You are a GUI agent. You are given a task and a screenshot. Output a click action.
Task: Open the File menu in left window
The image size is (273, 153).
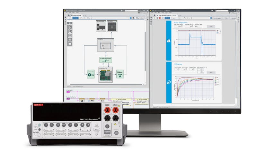pyautogui.click(x=67, y=13)
